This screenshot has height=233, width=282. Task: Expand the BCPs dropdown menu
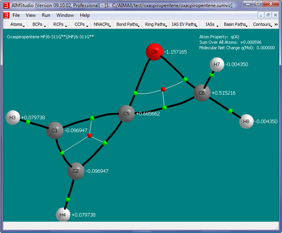(38, 24)
